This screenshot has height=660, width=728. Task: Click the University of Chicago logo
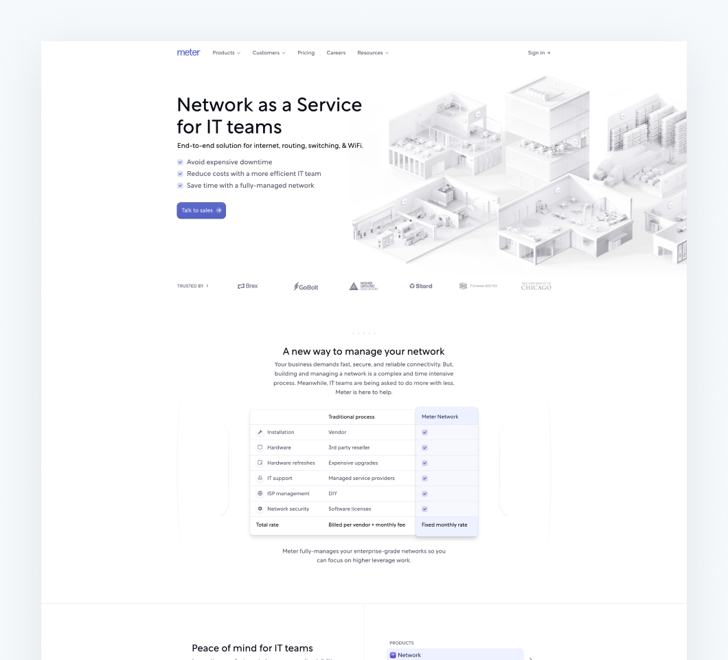tap(536, 286)
